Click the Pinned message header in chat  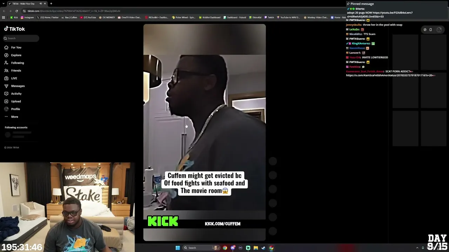360,4
